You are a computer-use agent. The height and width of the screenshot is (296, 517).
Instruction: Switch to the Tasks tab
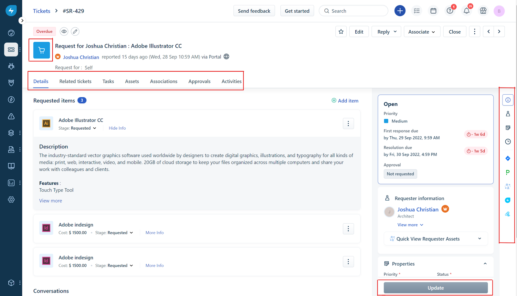coord(108,81)
